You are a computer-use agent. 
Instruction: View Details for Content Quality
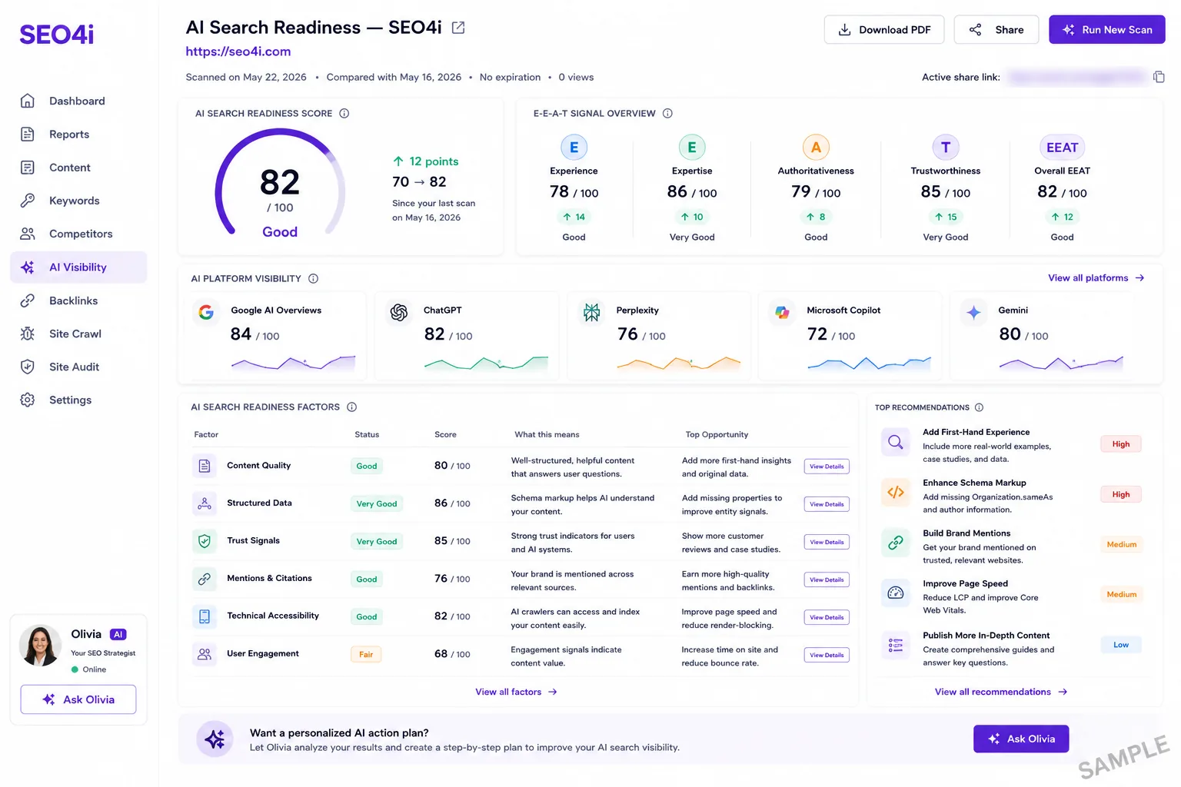coord(827,467)
